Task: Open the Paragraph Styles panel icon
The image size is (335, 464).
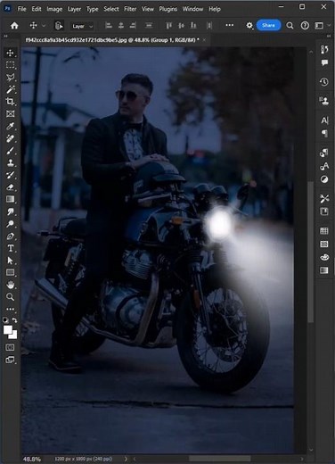Action: [x=324, y=153]
